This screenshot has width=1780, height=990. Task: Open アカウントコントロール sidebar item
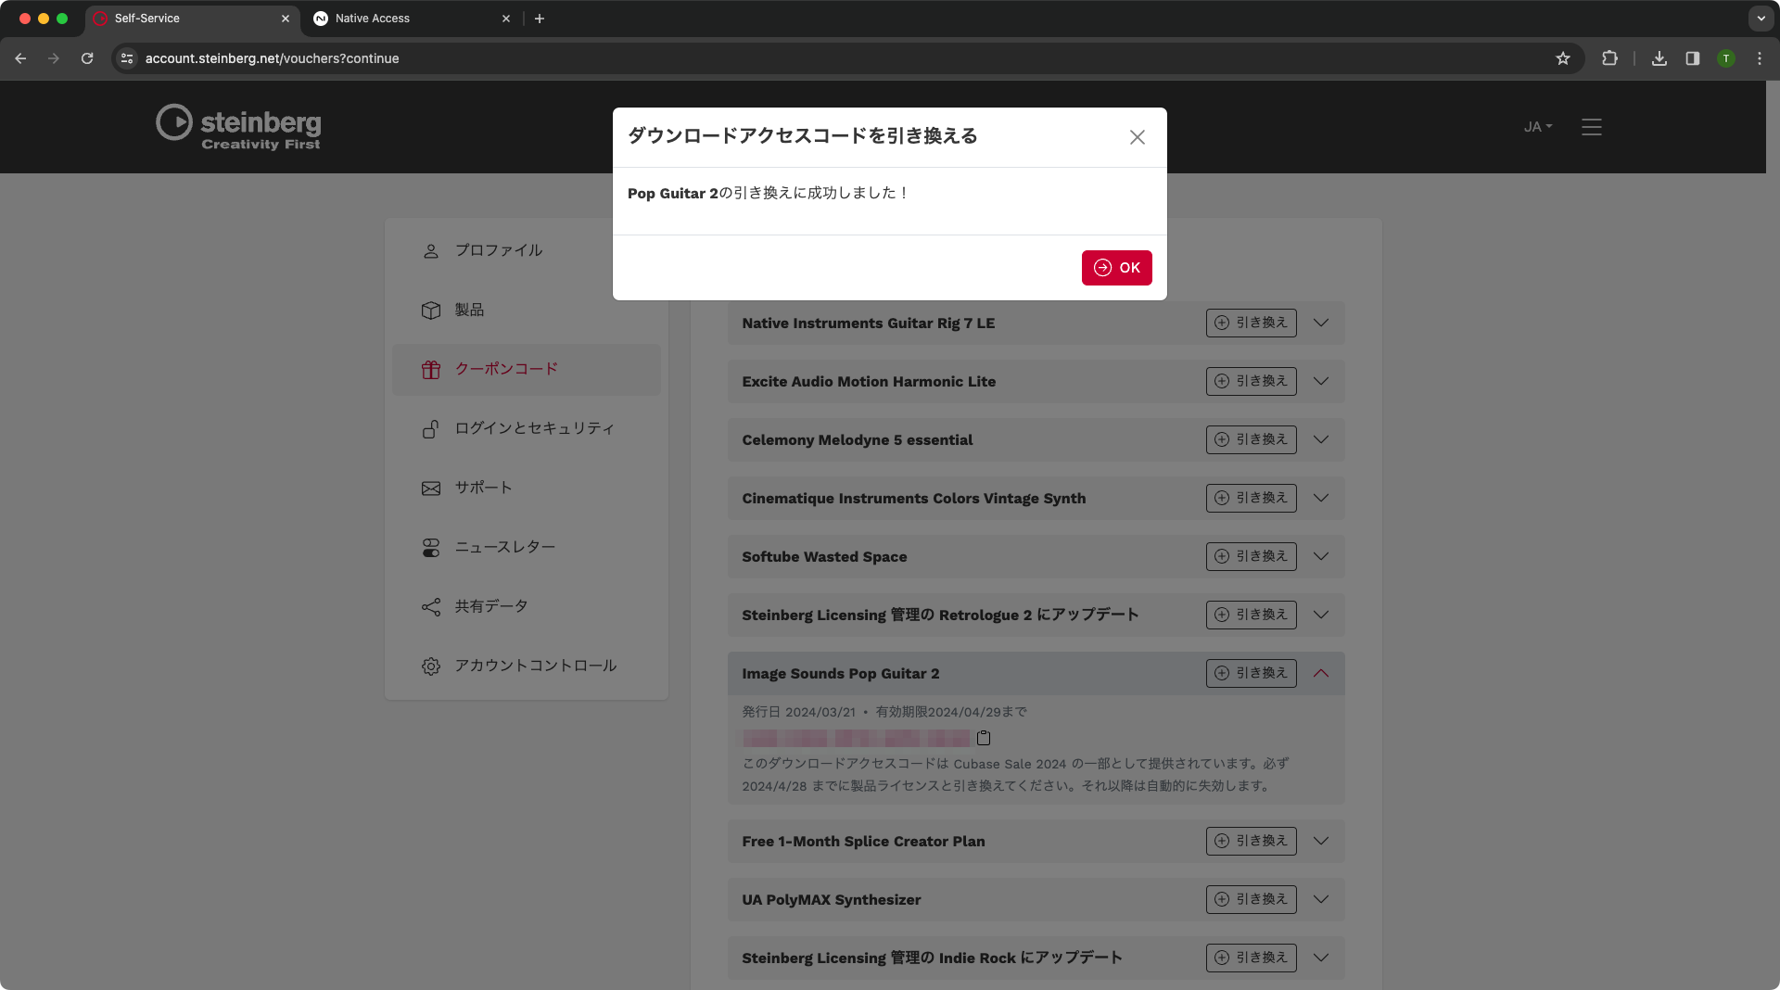click(527, 666)
